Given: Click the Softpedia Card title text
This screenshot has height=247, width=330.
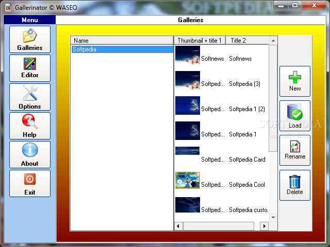Looking at the screenshot, I should (x=247, y=160).
